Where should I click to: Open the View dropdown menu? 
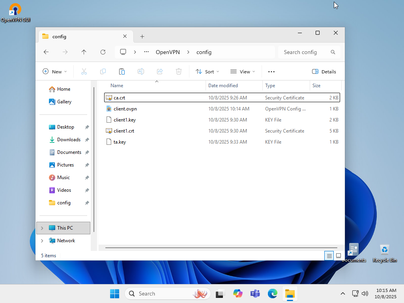click(243, 72)
